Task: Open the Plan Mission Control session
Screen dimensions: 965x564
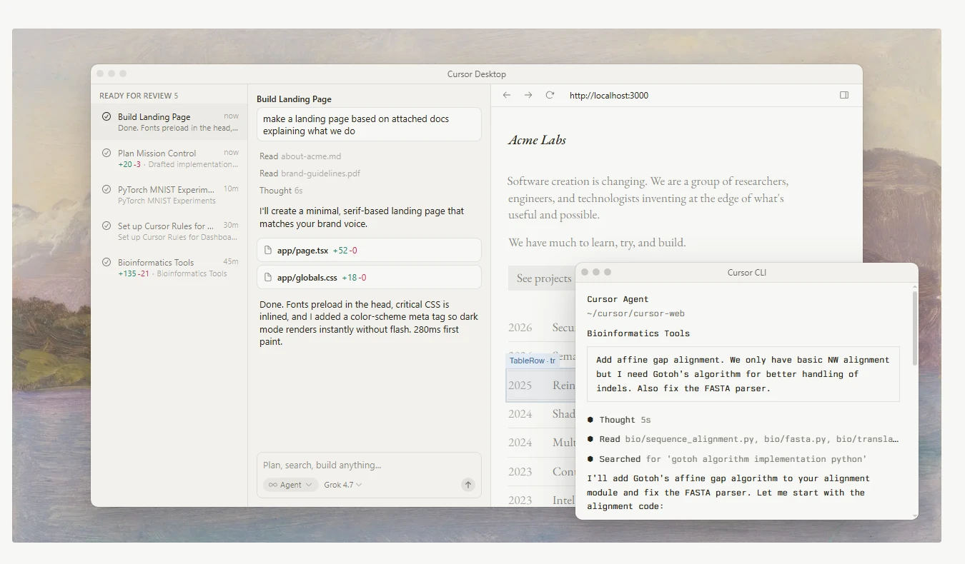Action: (169, 158)
